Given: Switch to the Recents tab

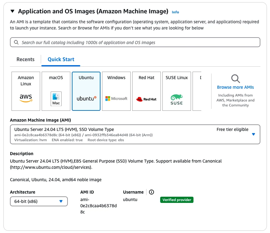Looking at the screenshot, I should point(26,59).
